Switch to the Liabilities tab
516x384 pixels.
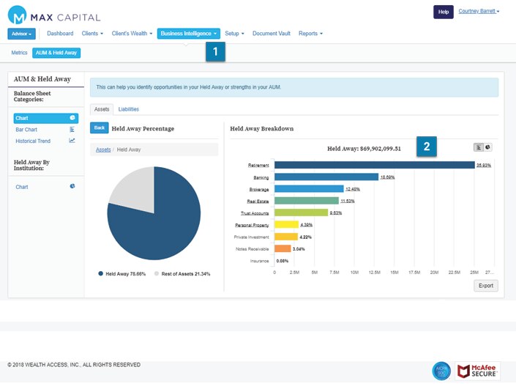(x=129, y=109)
